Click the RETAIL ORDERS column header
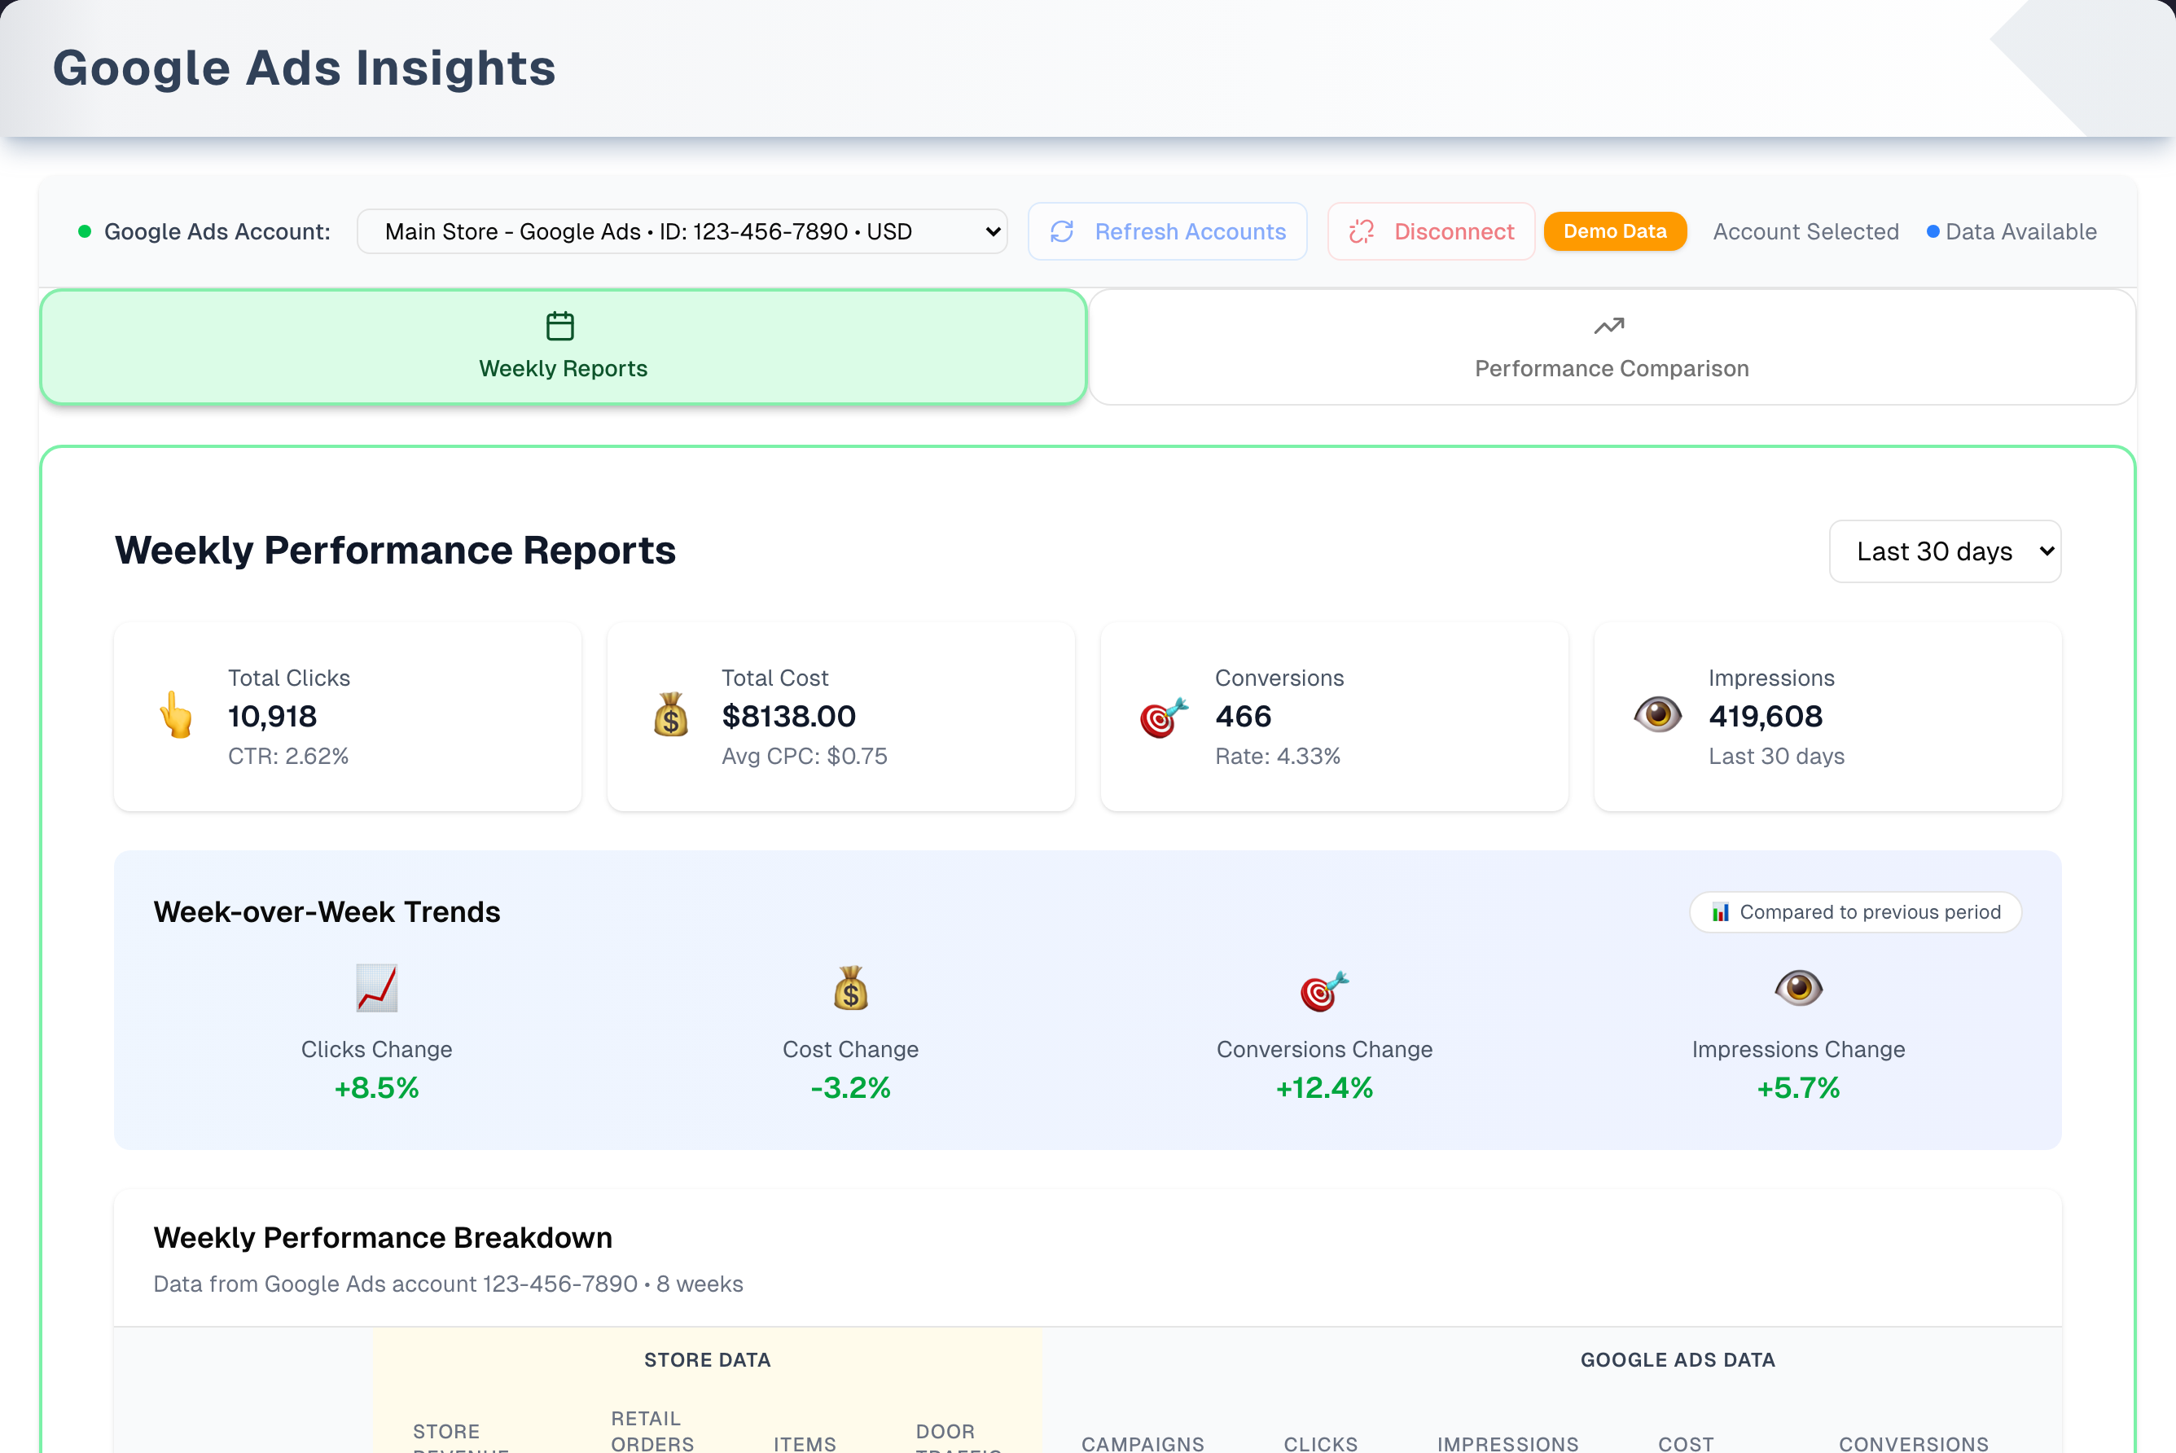The width and height of the screenshot is (2176, 1453). point(652,1431)
